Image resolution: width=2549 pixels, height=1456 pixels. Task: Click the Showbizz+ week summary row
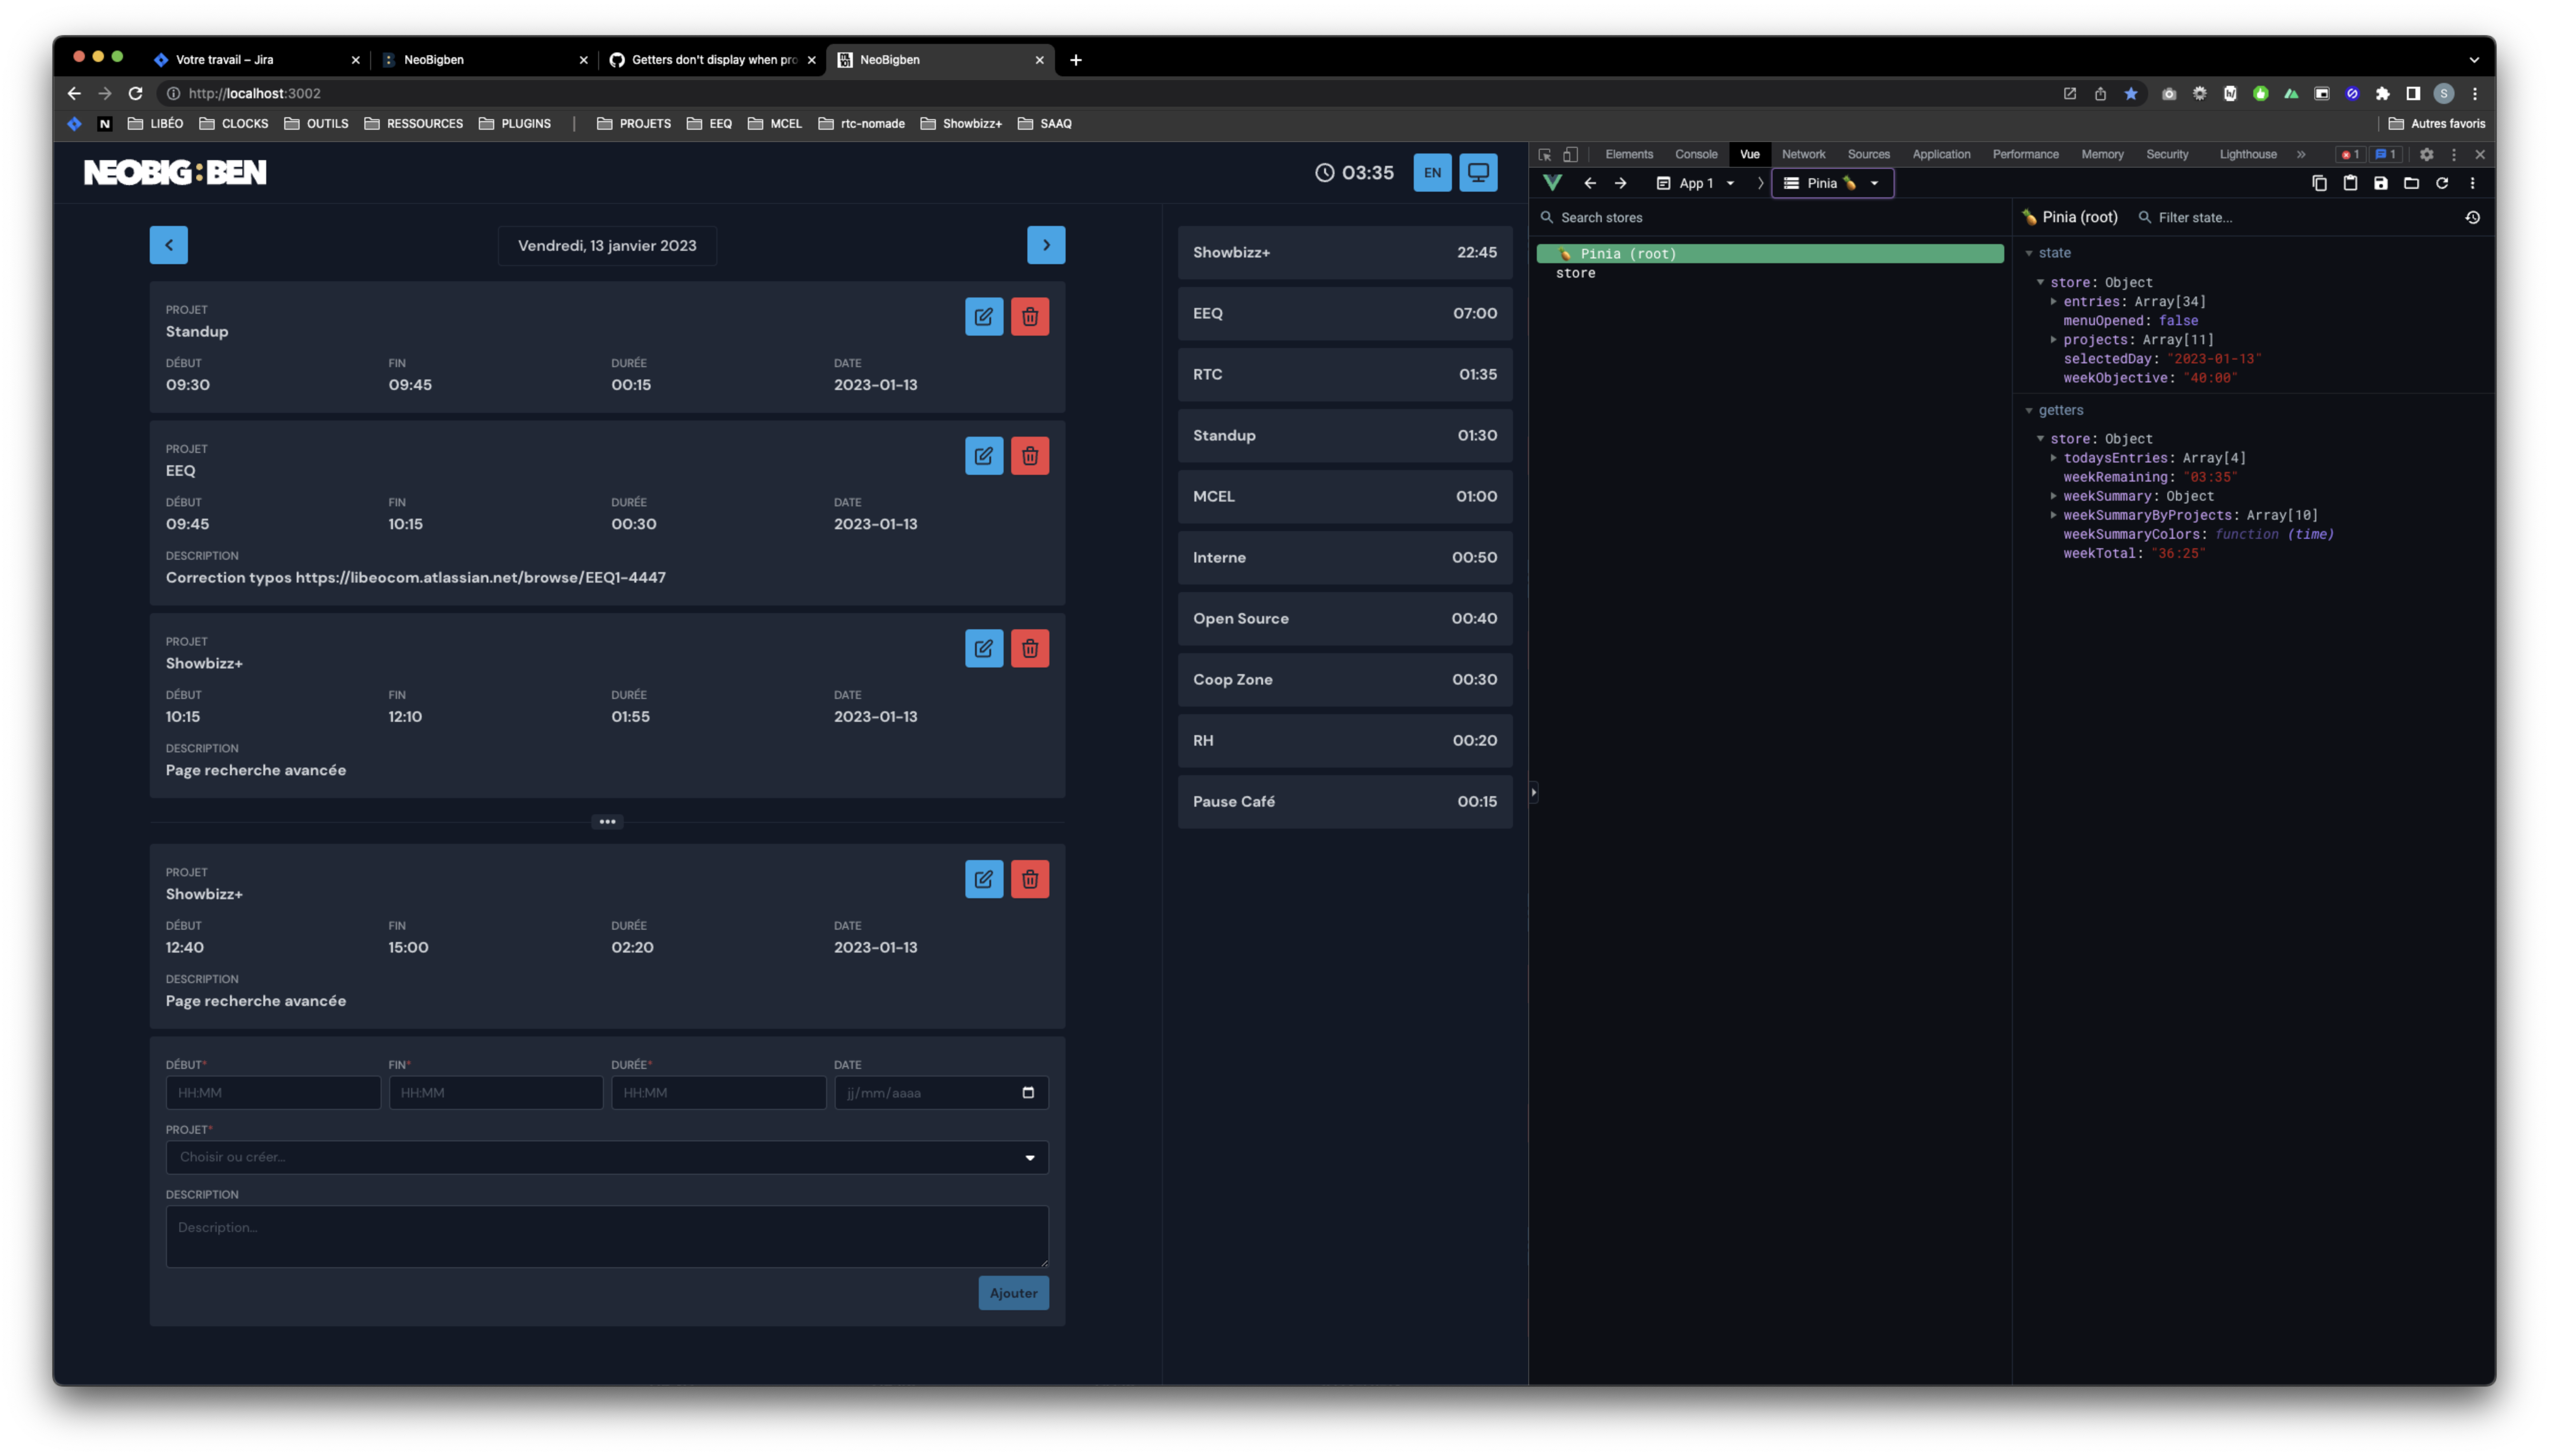(x=1344, y=252)
